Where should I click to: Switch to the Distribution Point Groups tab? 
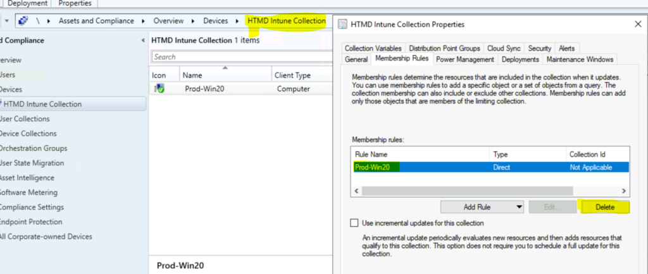[444, 48]
